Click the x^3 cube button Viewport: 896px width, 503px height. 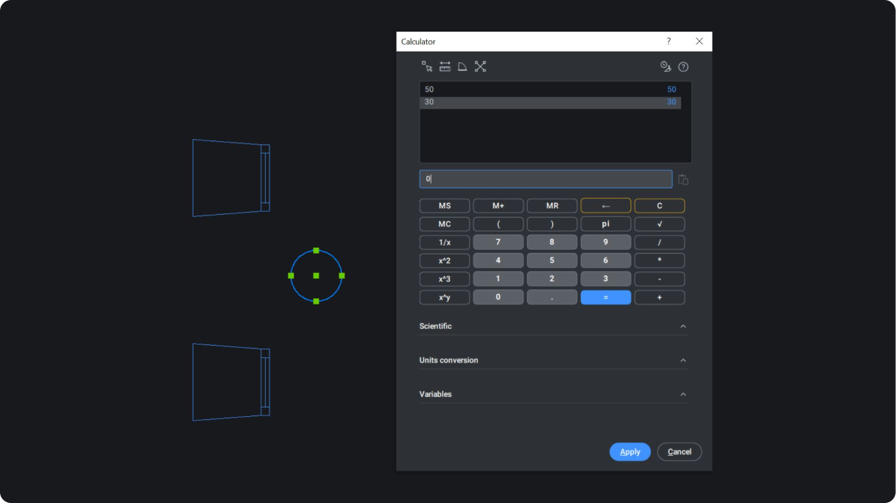click(445, 279)
